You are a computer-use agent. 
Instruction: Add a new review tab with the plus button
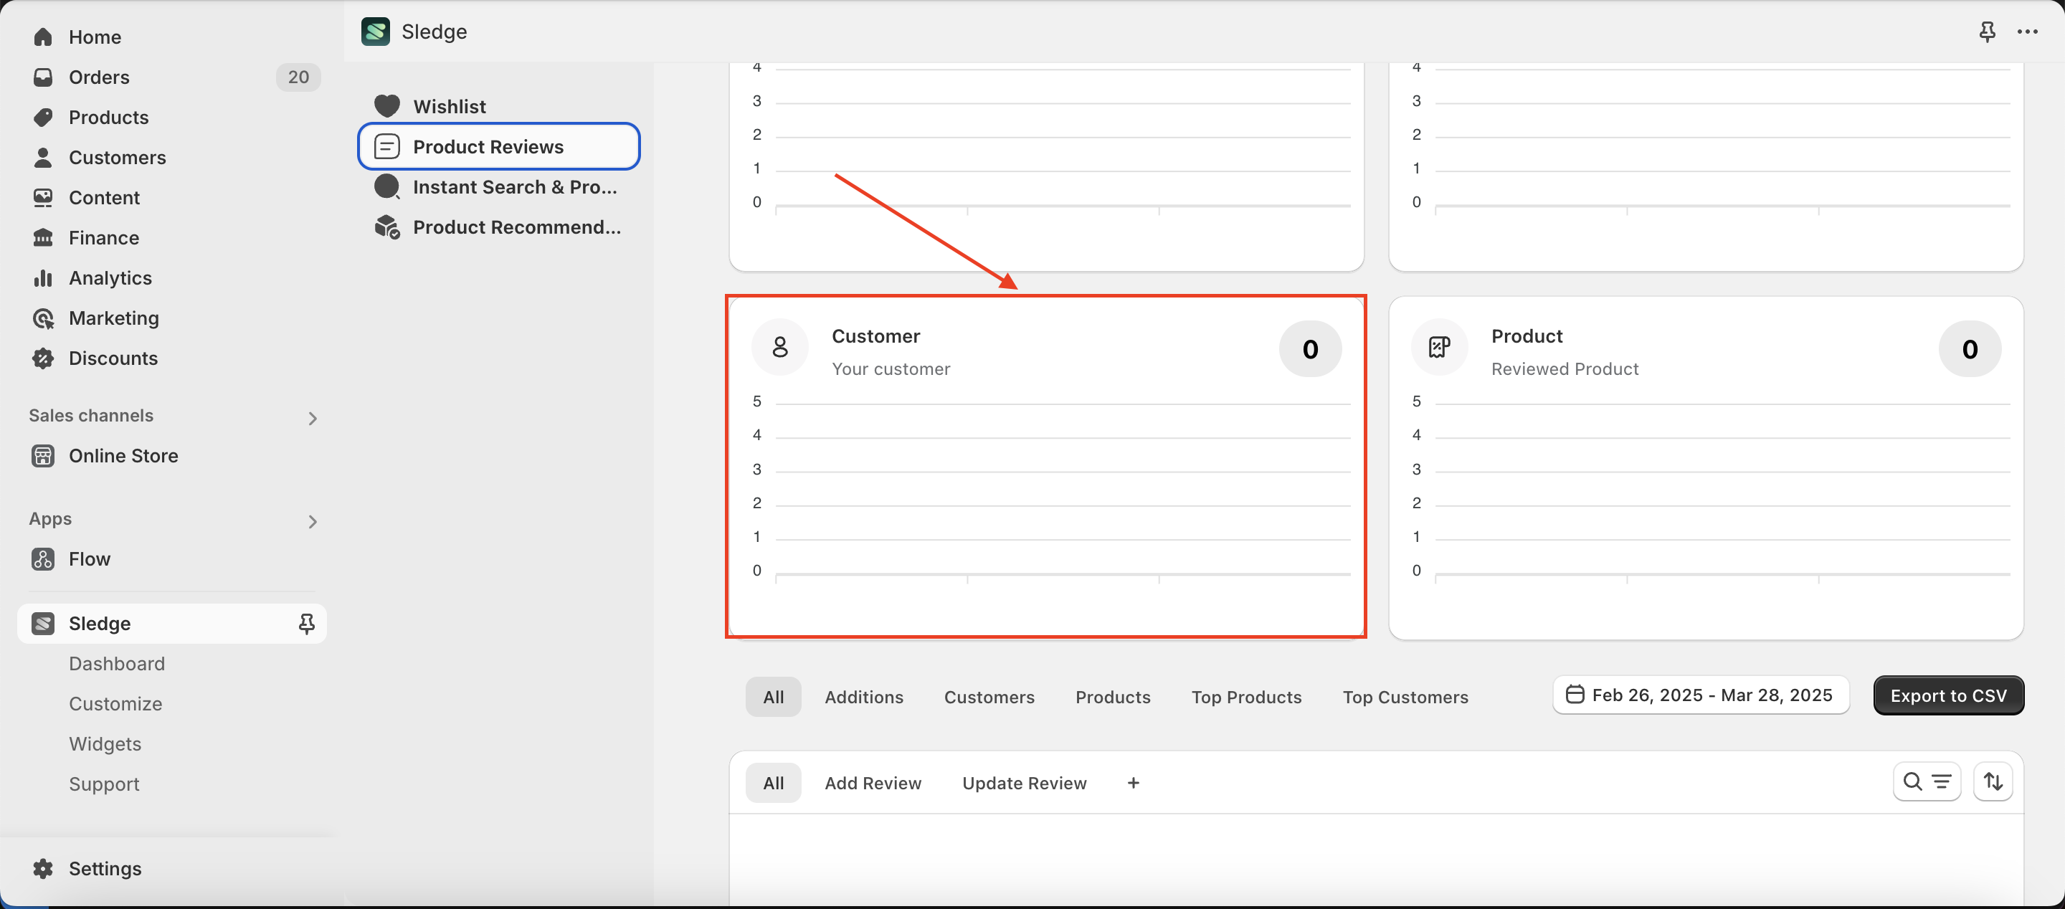(x=1132, y=782)
